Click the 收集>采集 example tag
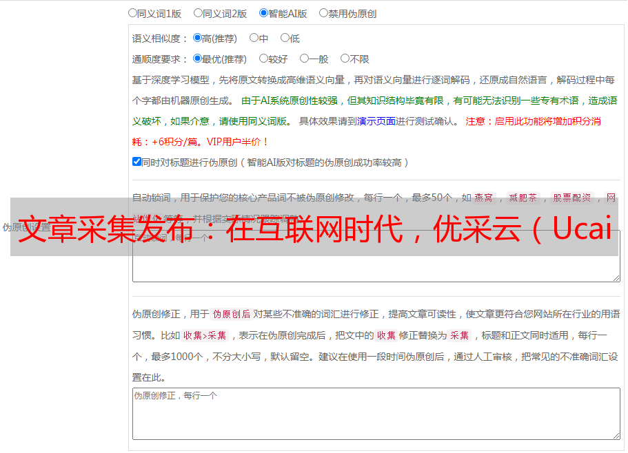628x453 pixels. 205,335
